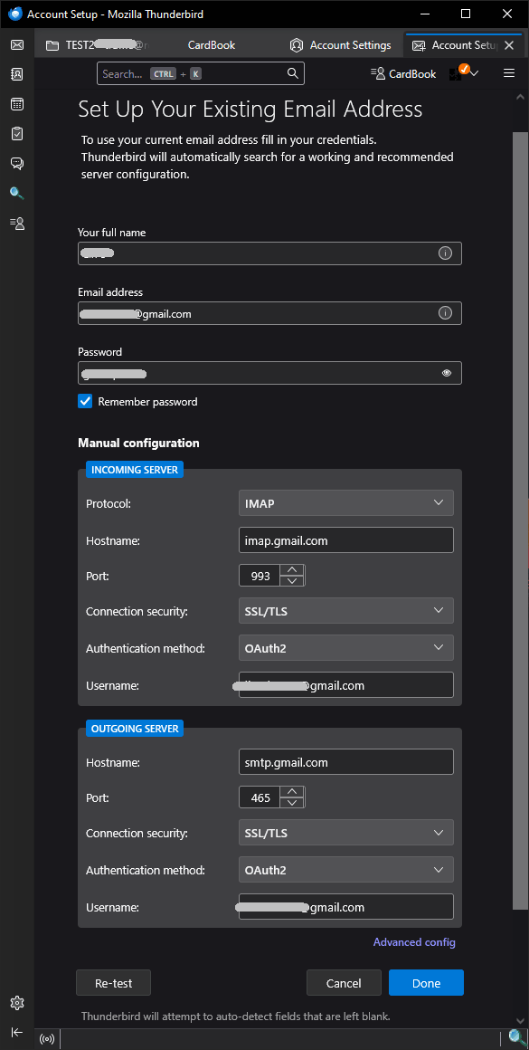Click info icon beside full name
Image resolution: width=529 pixels, height=1050 pixels.
(446, 253)
